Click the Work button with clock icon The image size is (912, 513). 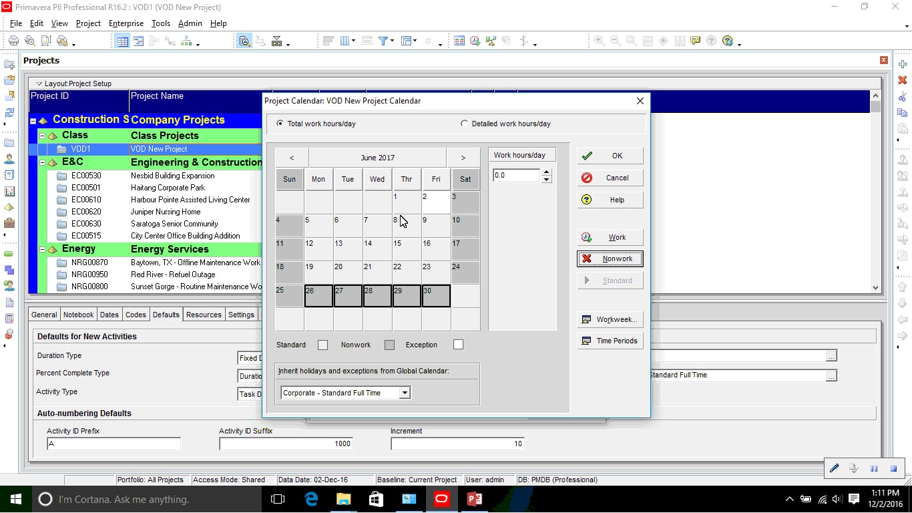610,237
